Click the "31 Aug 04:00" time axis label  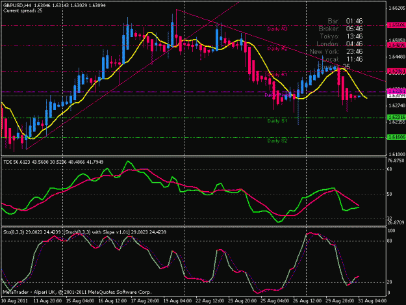pos(372,300)
